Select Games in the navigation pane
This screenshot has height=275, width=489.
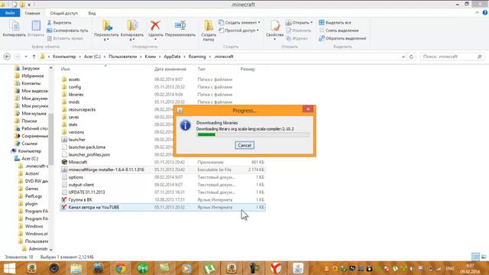(31, 189)
